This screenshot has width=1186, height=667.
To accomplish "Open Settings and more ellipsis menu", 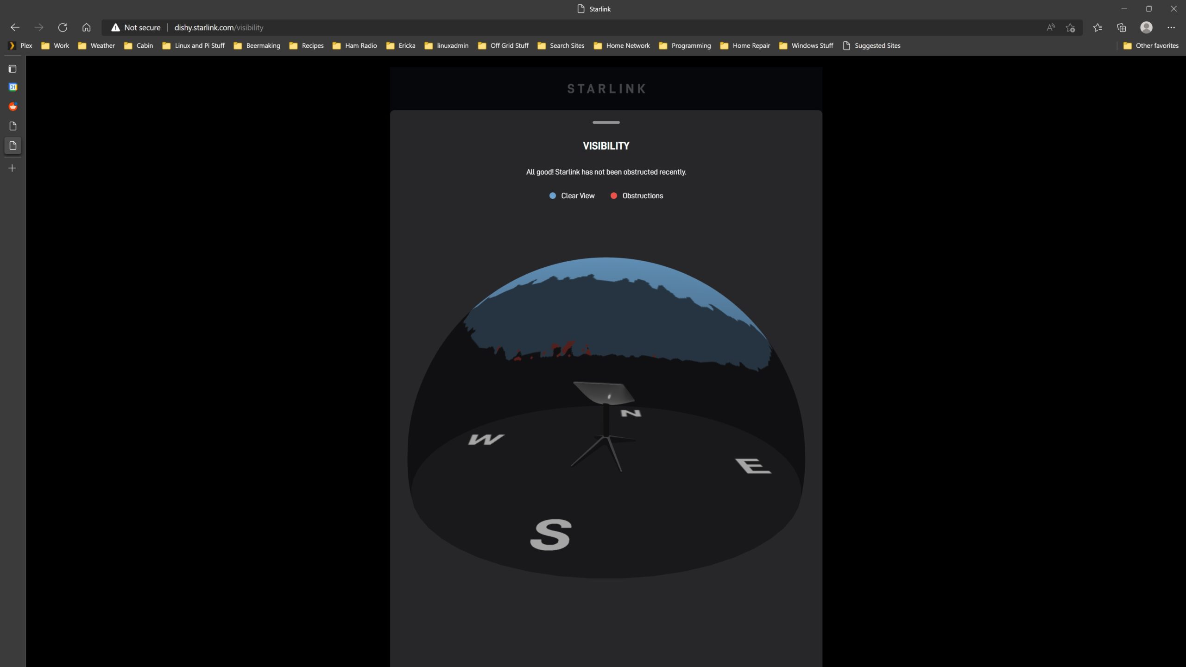I will point(1171,27).
